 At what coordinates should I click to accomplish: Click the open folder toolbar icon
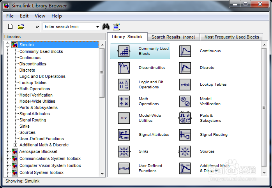[x=21, y=27]
